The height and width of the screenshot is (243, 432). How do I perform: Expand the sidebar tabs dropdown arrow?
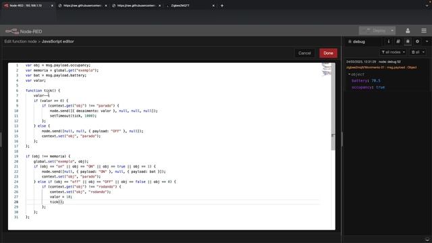(427, 42)
